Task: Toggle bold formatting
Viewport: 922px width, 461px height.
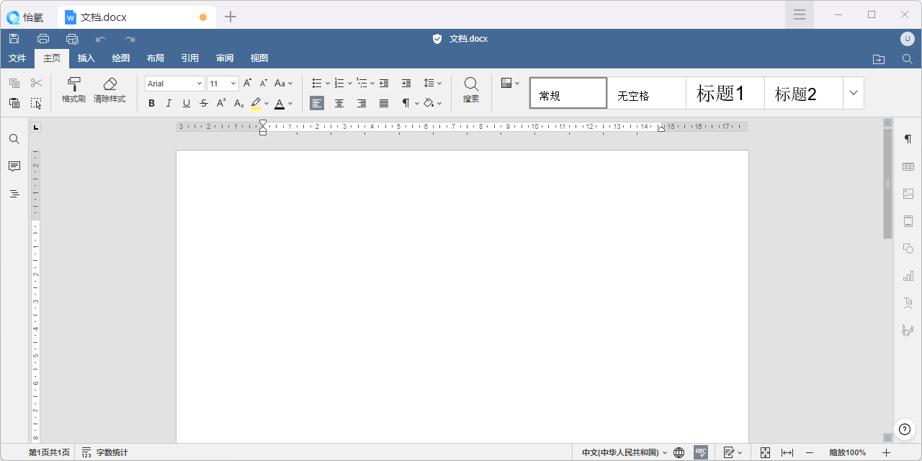Action: point(151,103)
